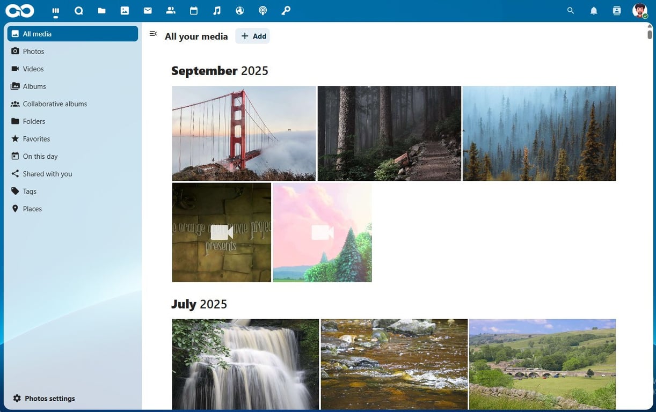Open the Talk app icon
The image size is (656, 412).
(x=79, y=11)
